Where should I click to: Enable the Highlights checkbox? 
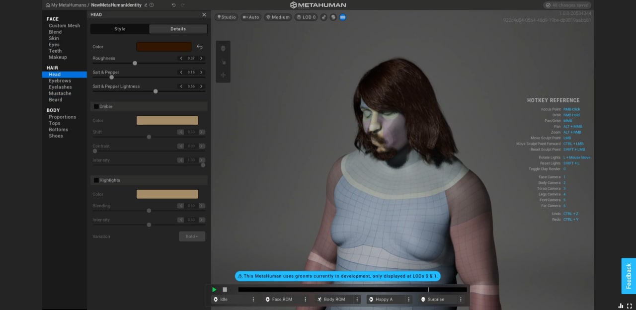click(96, 180)
